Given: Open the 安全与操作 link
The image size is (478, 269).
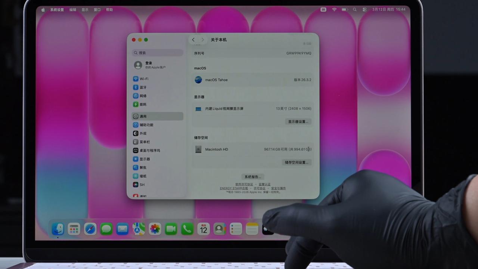Looking at the screenshot, I should (279, 188).
